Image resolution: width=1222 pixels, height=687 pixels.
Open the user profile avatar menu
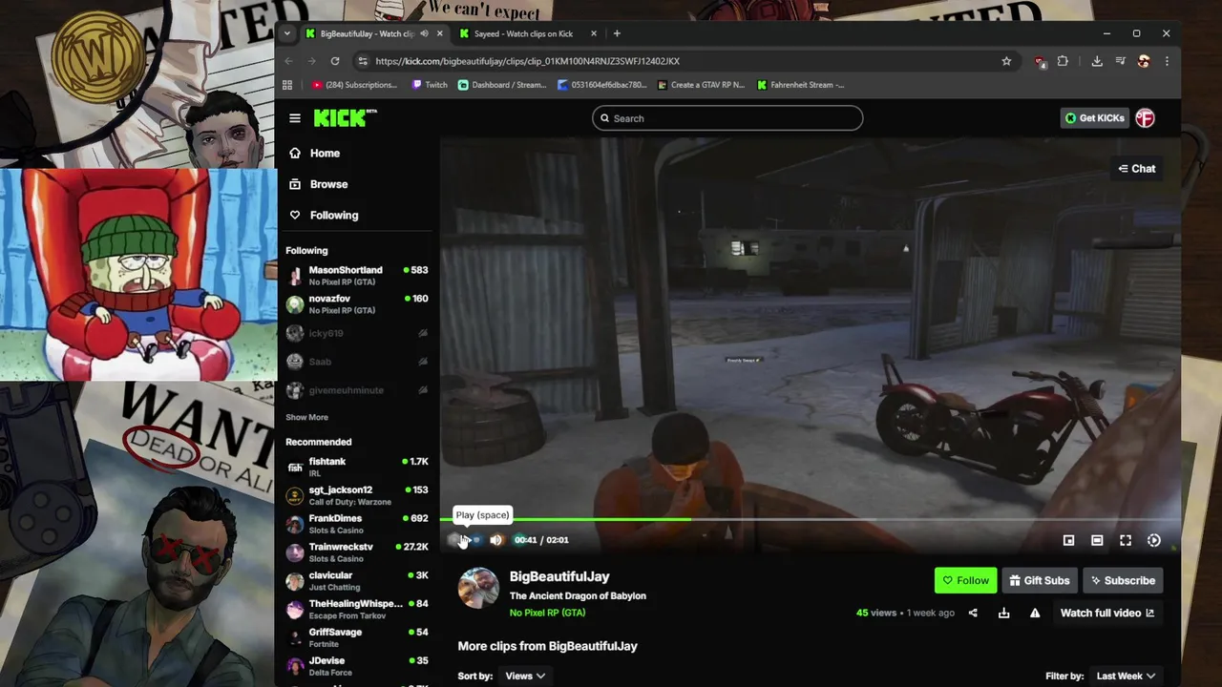[1145, 118]
